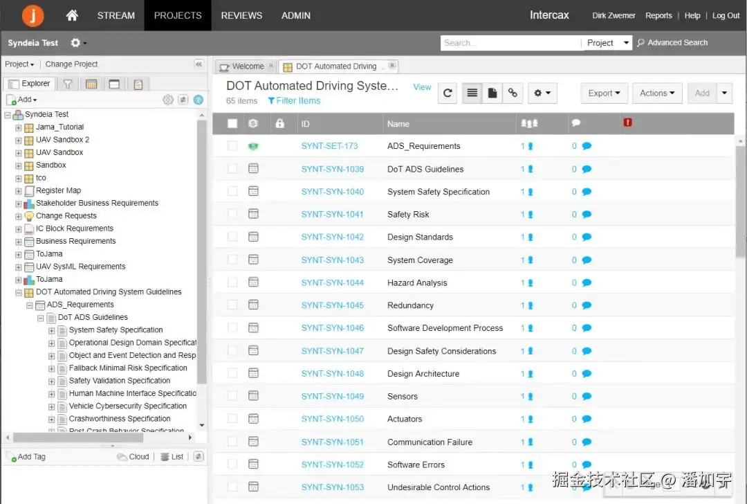Screen dimensions: 747x504
Task: Open the REVIEWS menu
Action: pos(241,15)
